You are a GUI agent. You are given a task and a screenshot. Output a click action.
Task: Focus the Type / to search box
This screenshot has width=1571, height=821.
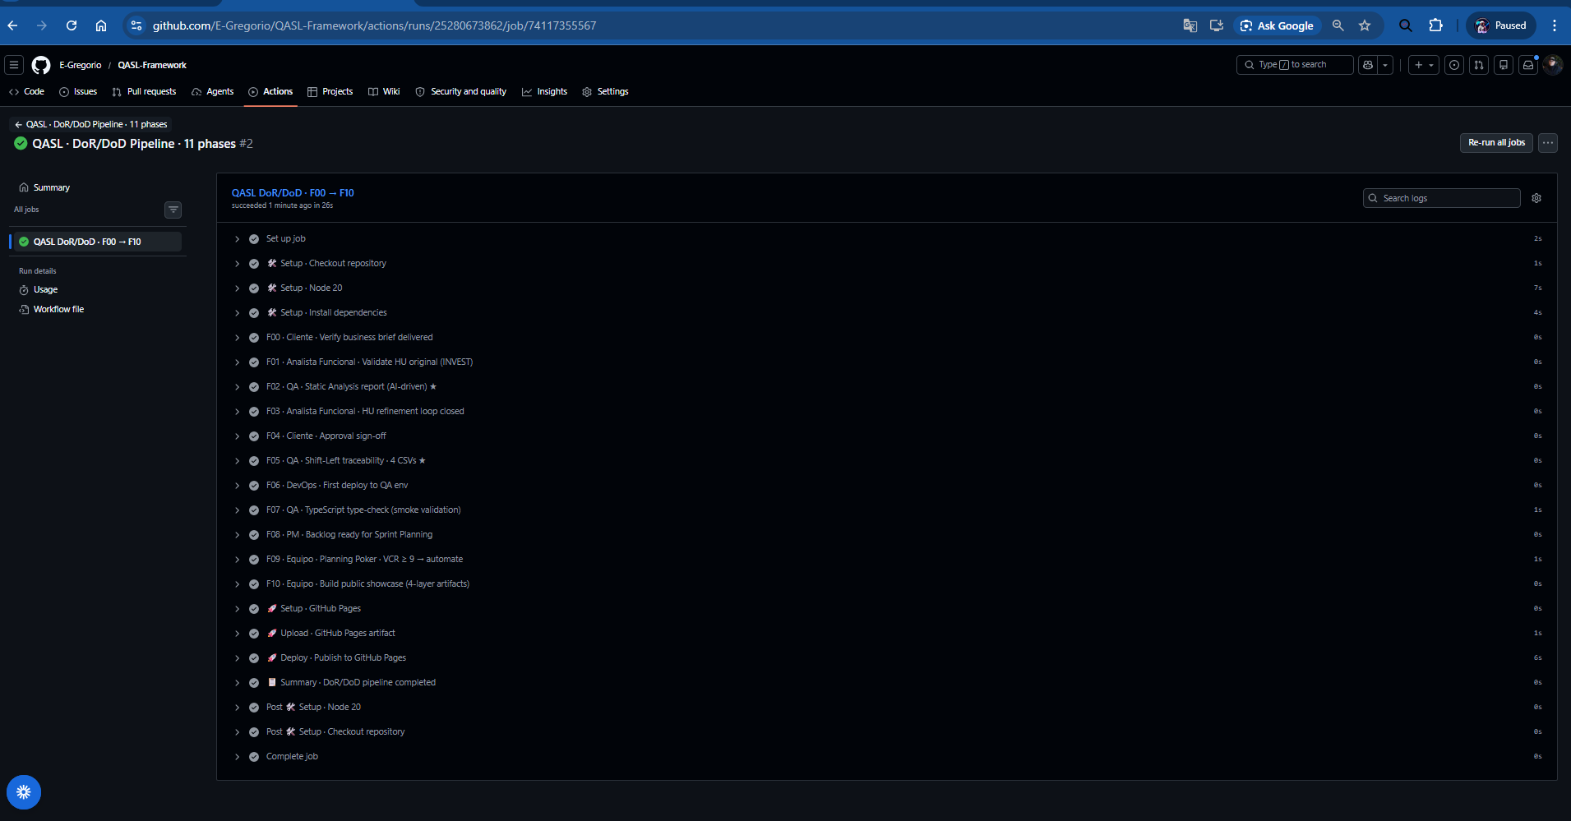[x=1295, y=65]
